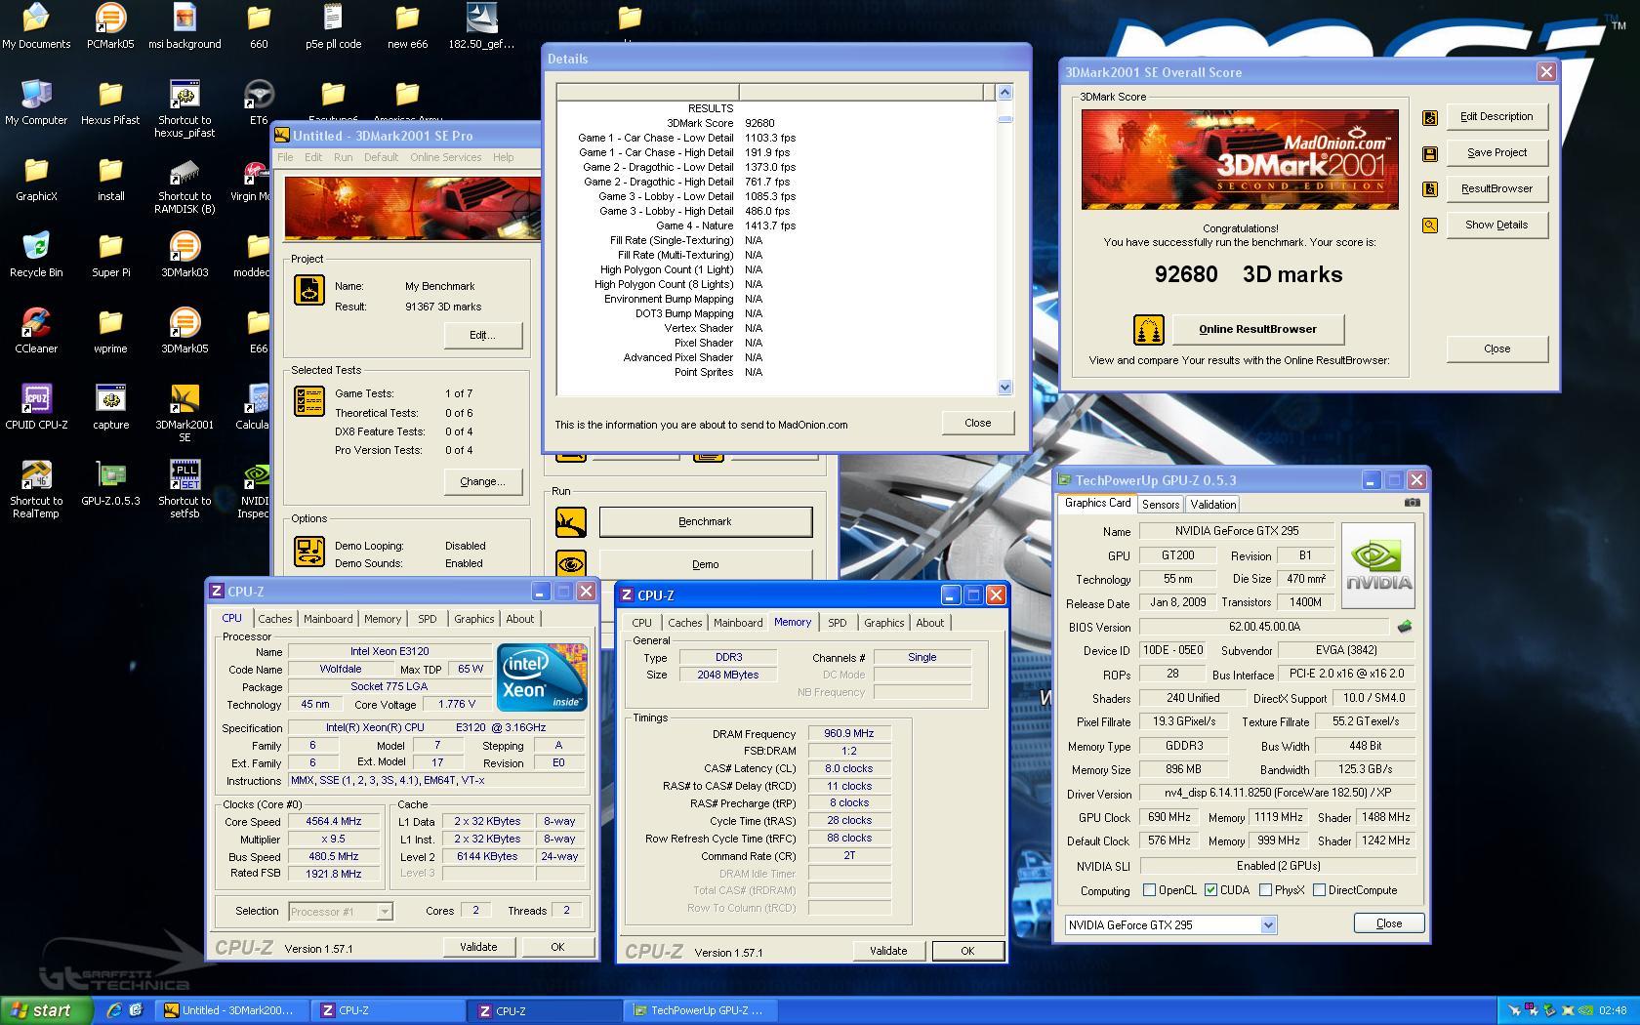1640x1025 pixels.
Task: Launch the CPUID CPU-Z desktop shortcut
Action: (x=36, y=406)
